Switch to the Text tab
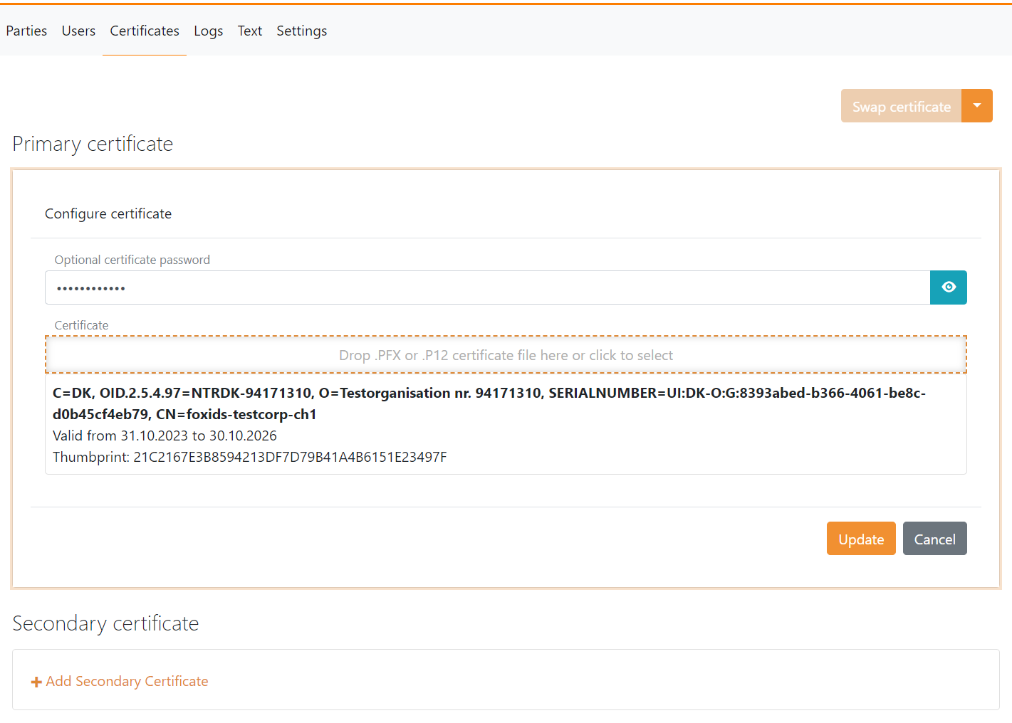Screen dimensions: 1012x723 pos(250,31)
